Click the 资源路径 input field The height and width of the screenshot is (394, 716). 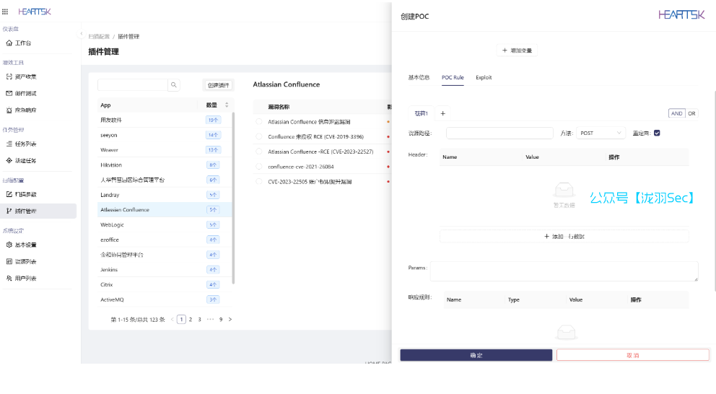pos(499,133)
